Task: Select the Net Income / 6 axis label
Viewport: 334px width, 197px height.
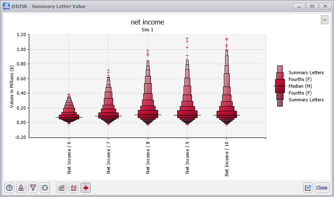Action: click(69, 158)
